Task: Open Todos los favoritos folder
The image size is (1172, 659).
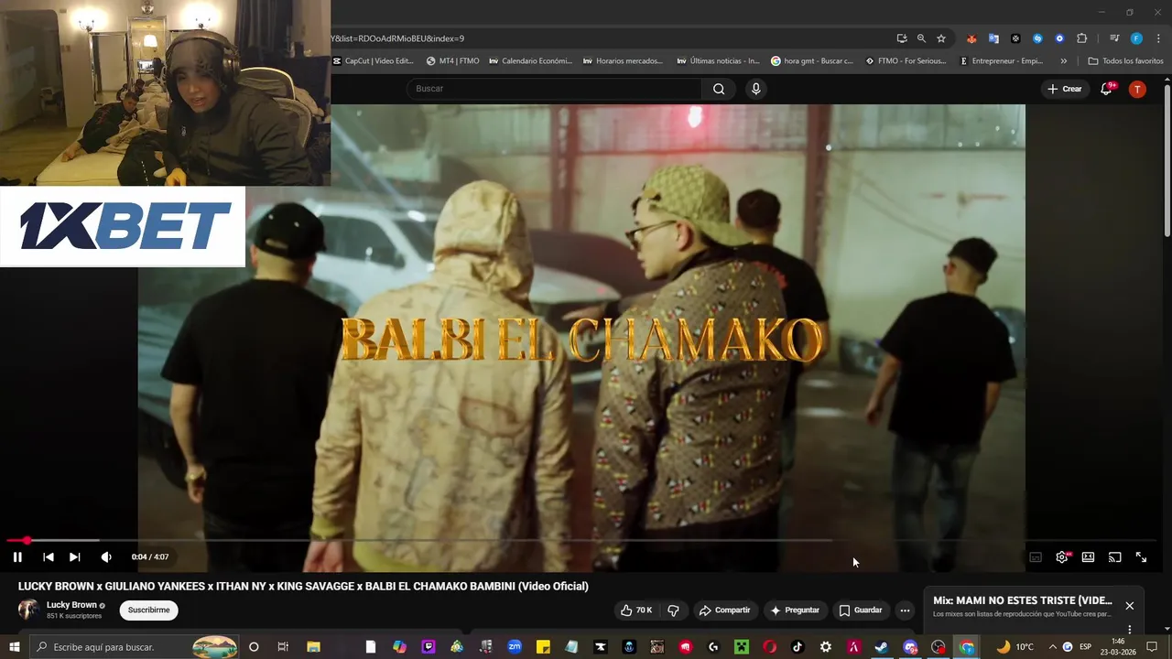Action: point(1126,61)
